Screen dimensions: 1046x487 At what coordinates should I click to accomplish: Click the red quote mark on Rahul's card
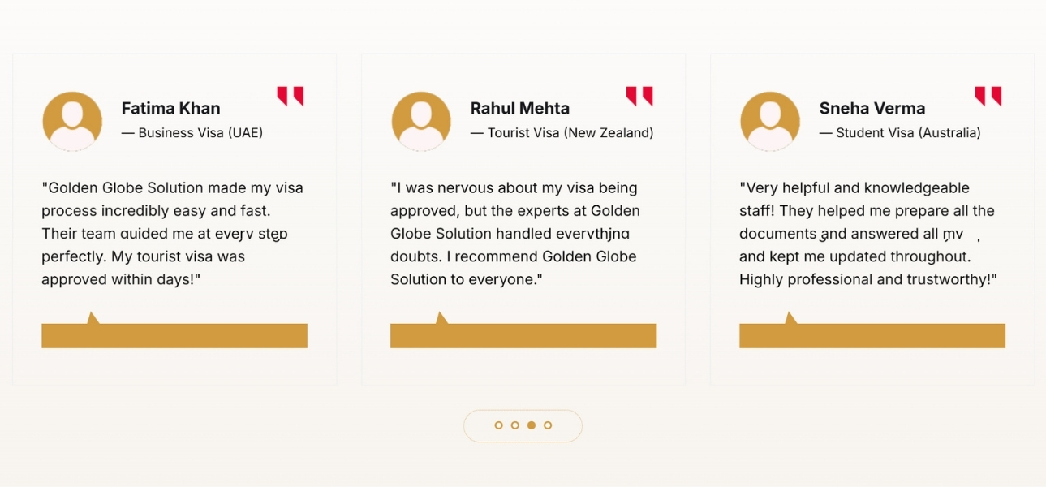click(639, 96)
